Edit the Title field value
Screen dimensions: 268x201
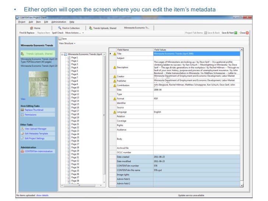pyautogui.click(x=197, y=54)
